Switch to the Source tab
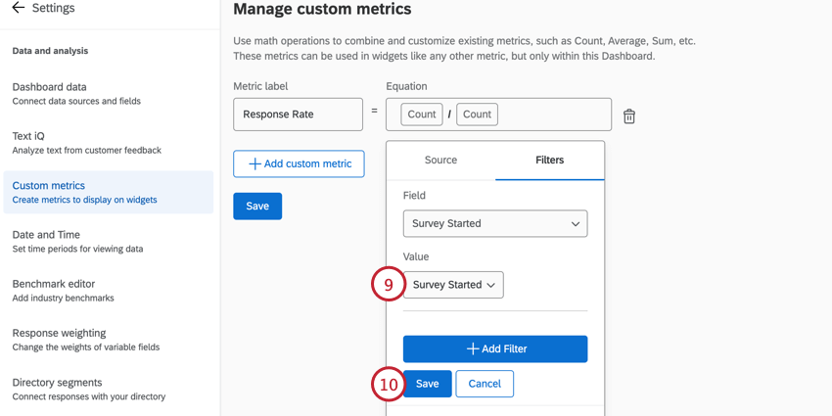 [x=440, y=161]
